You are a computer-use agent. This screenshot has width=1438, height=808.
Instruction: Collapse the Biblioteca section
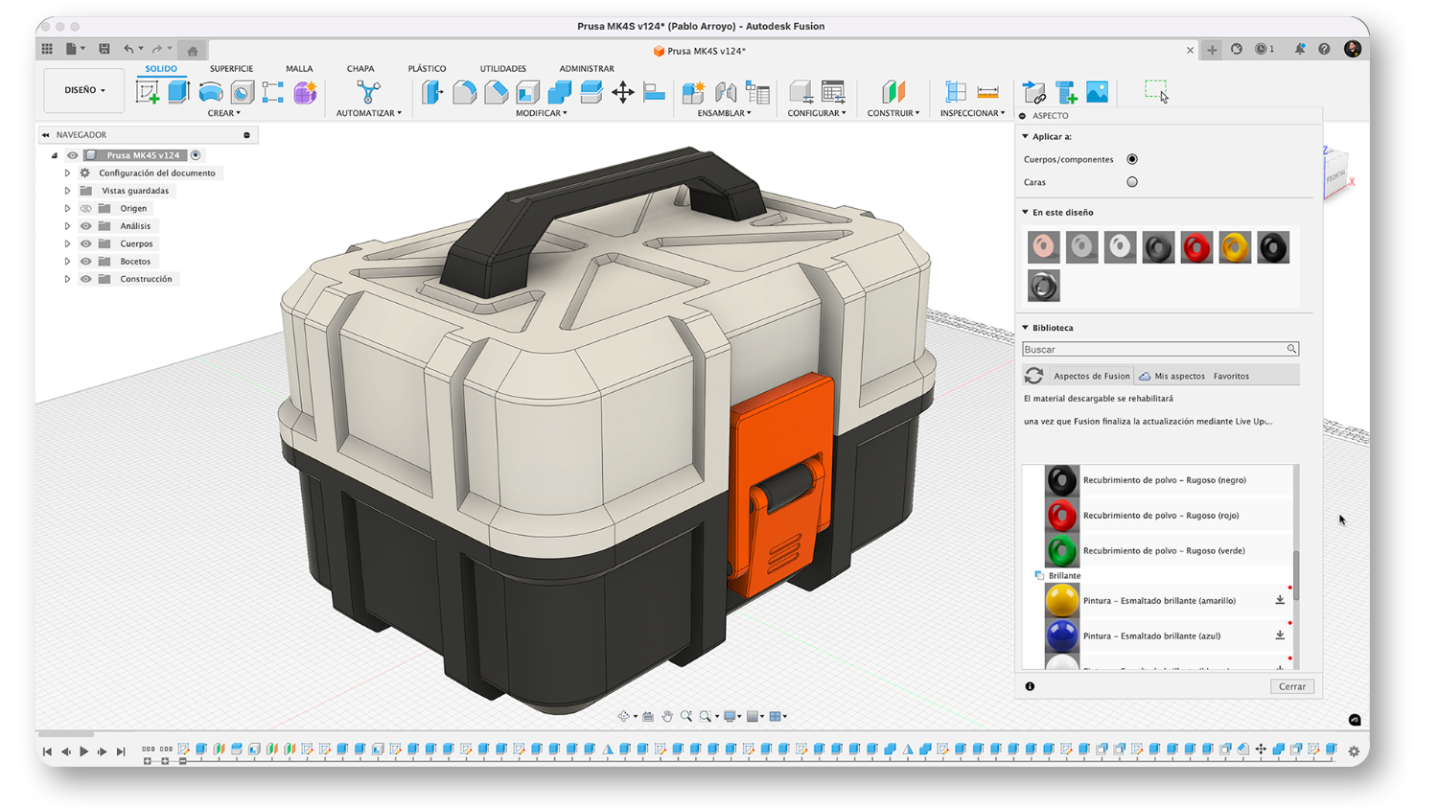click(1026, 328)
